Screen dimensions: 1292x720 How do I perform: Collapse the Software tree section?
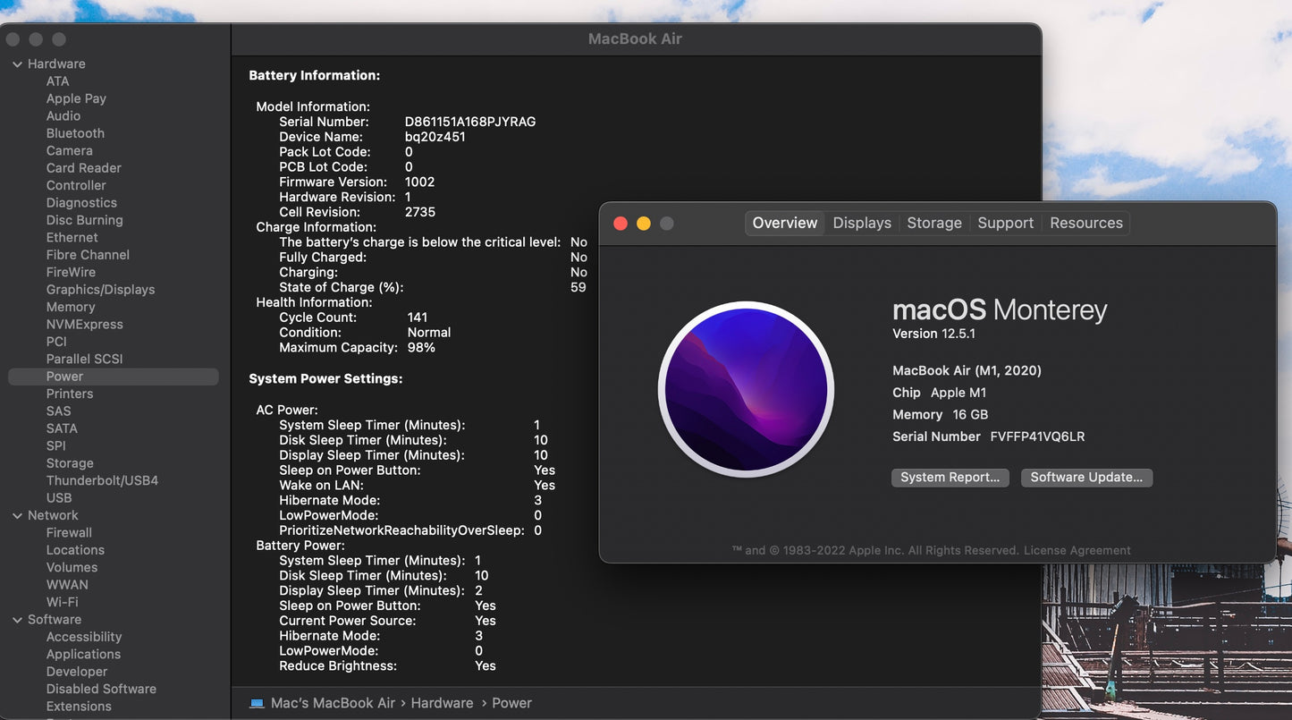pos(17,620)
